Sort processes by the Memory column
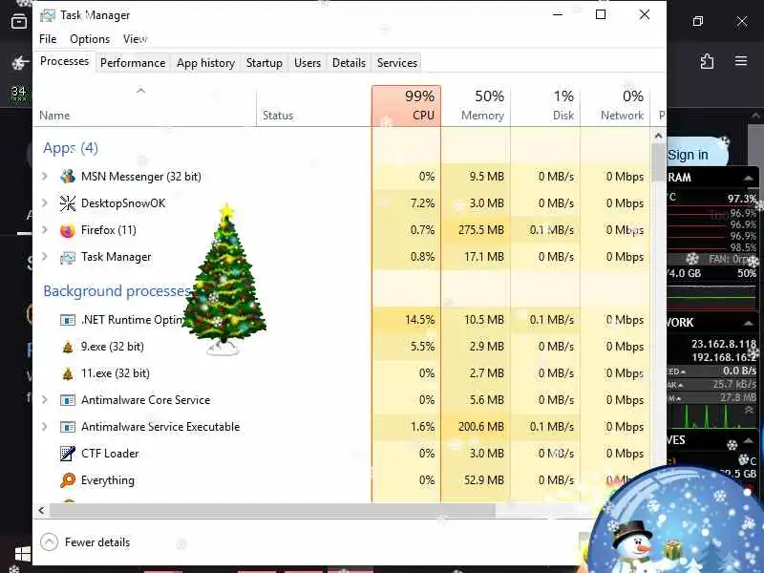764x573 pixels. pyautogui.click(x=476, y=106)
